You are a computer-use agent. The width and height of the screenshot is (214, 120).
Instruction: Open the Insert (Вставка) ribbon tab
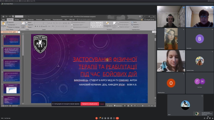pyautogui.click(x=17, y=20)
